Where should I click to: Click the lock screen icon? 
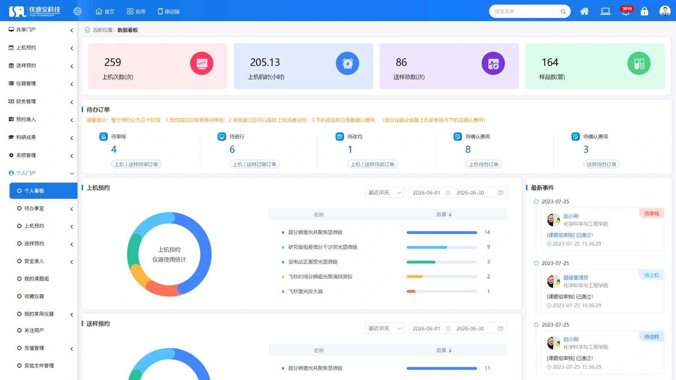coord(644,11)
